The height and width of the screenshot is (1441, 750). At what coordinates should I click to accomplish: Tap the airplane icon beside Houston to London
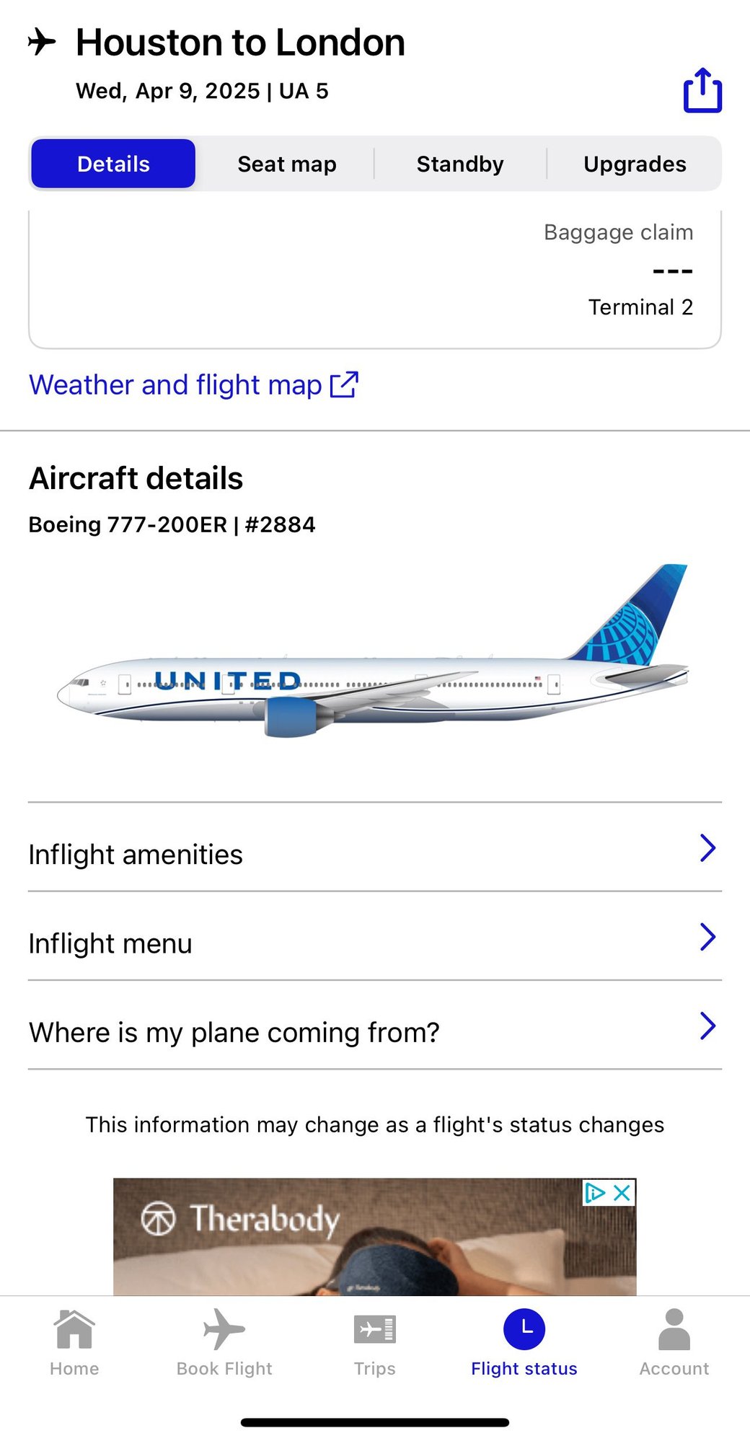click(x=42, y=42)
